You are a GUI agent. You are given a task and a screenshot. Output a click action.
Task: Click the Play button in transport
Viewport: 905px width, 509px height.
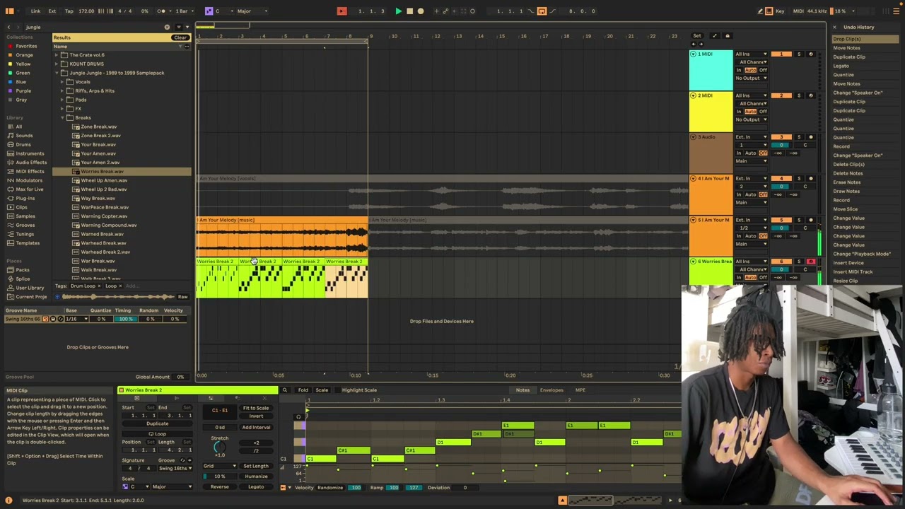point(398,11)
